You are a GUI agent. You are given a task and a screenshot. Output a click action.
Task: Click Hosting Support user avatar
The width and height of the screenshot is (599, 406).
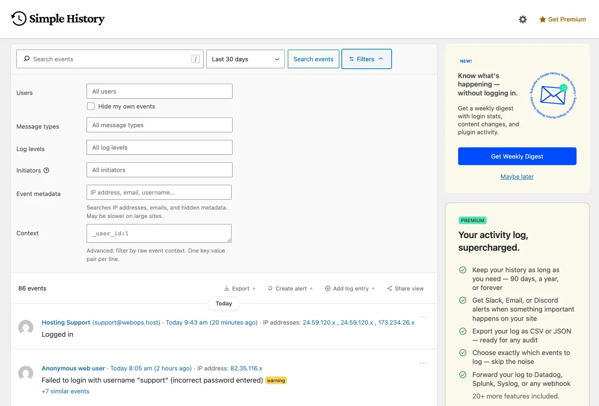(26, 327)
